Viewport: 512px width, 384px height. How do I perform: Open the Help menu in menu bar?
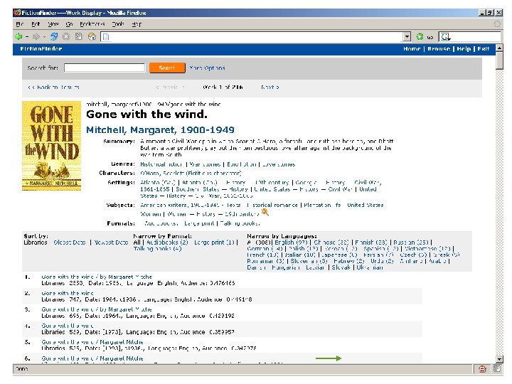click(x=137, y=24)
